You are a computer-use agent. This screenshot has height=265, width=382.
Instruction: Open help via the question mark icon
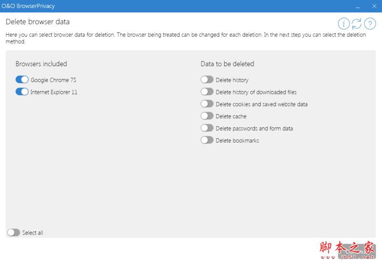coord(370,24)
